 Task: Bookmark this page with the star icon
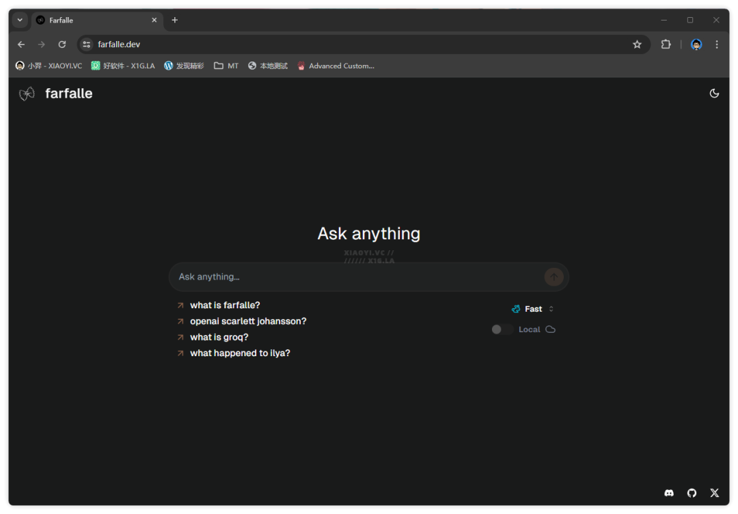(637, 44)
